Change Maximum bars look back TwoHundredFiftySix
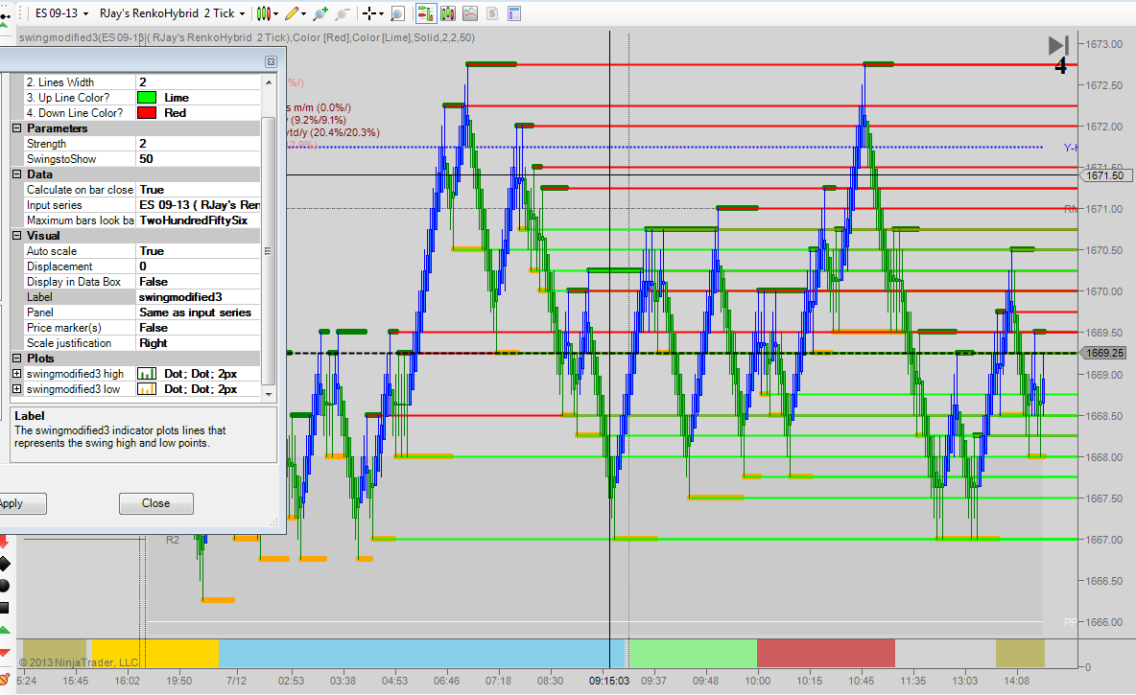The width and height of the screenshot is (1136, 695). pos(198,220)
